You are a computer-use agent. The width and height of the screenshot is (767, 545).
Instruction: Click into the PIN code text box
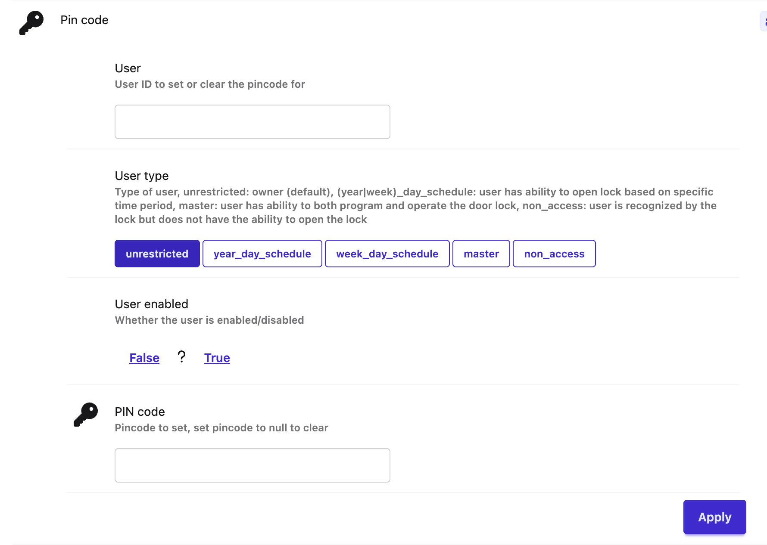pyautogui.click(x=252, y=465)
